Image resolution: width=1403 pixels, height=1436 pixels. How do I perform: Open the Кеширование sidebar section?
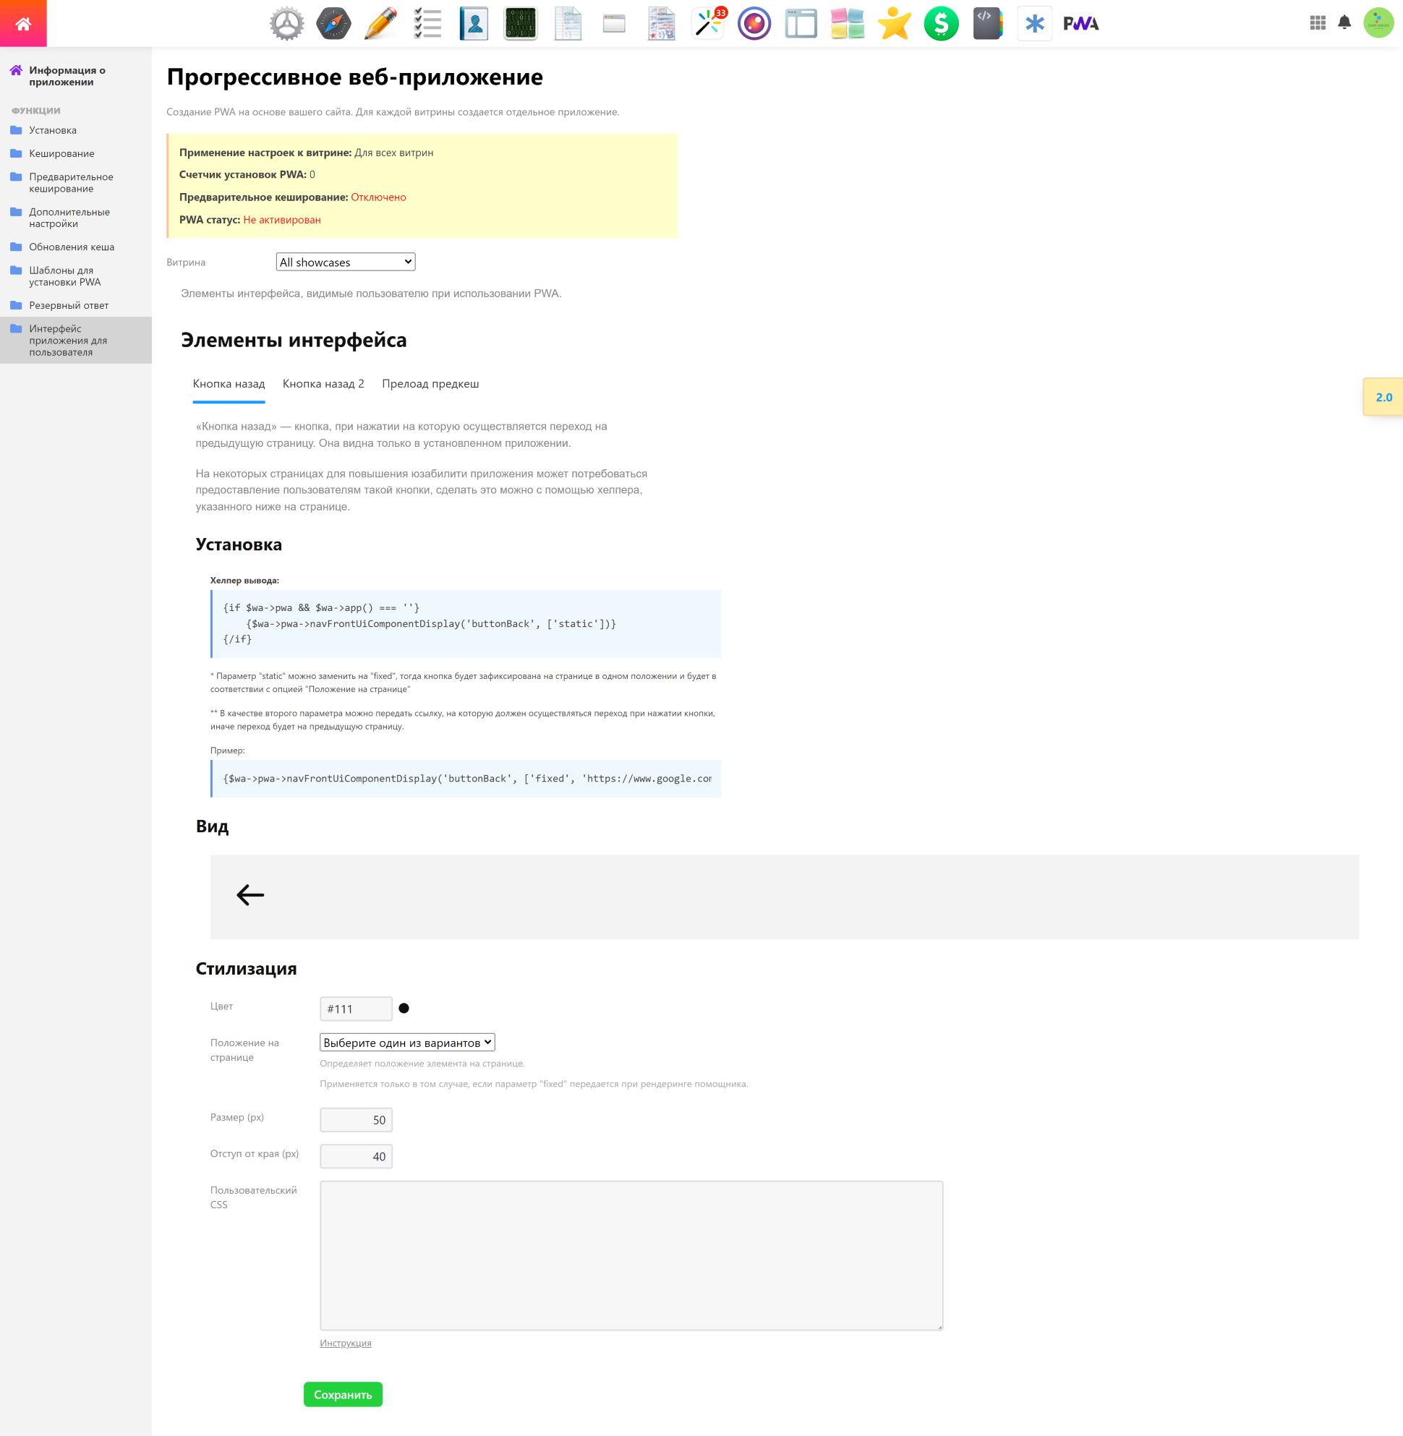click(x=75, y=153)
